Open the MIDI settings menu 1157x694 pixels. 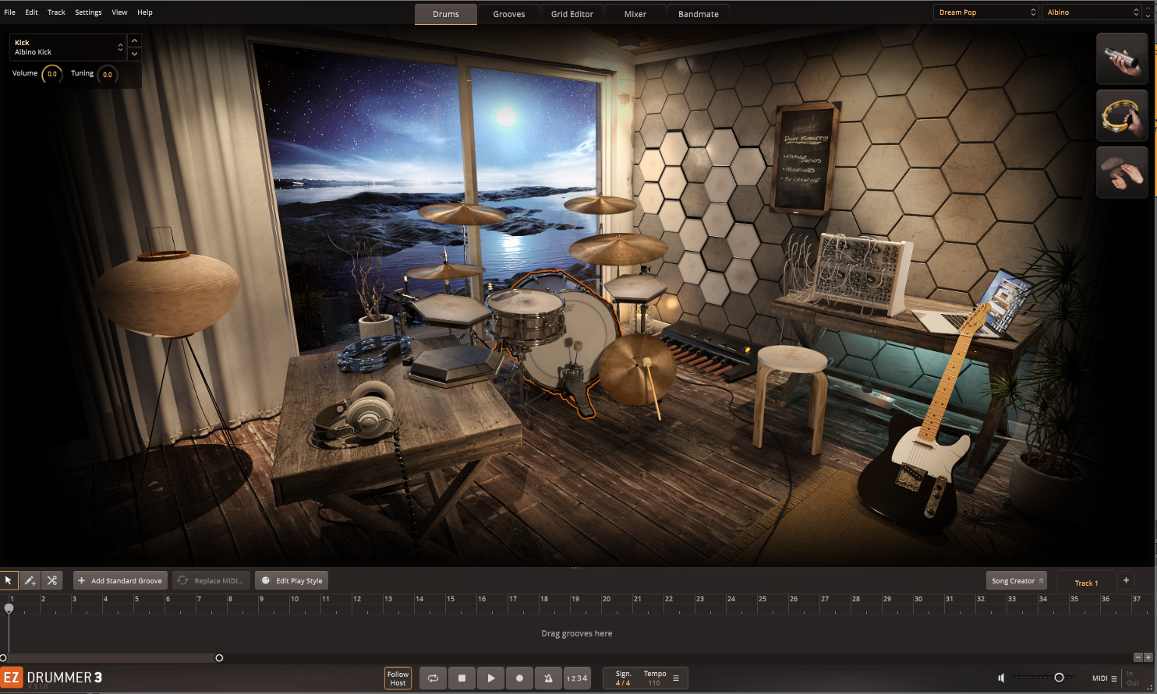point(1105,678)
